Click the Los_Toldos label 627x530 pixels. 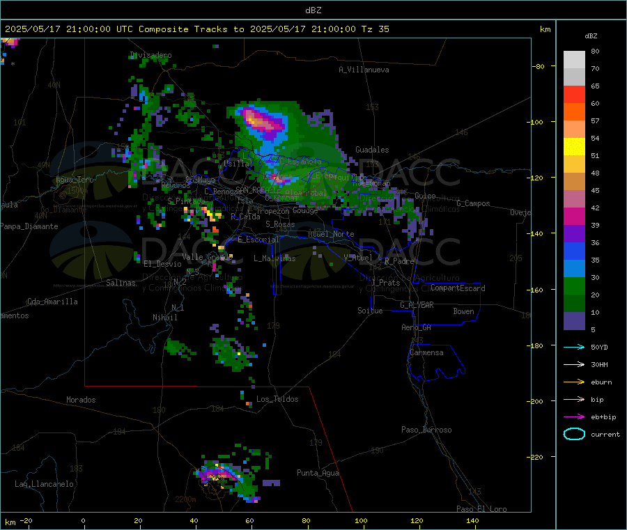click(277, 399)
